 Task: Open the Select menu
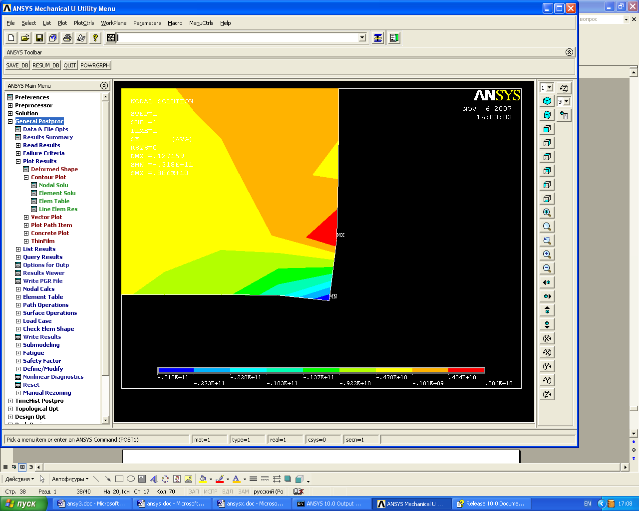point(28,23)
